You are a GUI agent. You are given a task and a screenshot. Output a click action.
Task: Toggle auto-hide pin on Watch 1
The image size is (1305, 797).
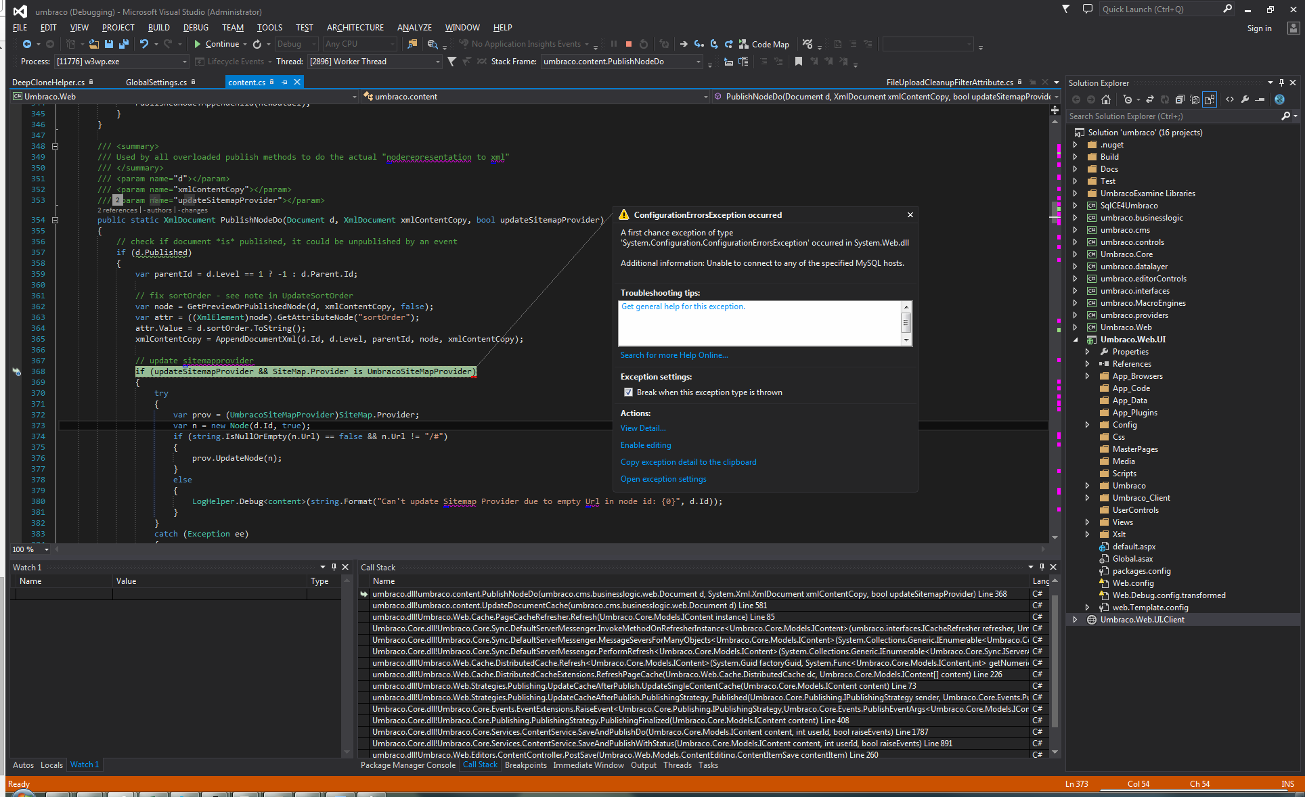click(x=334, y=567)
